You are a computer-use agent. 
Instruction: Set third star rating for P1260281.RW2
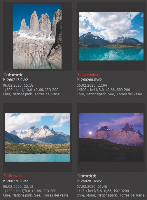(x=91, y=176)
